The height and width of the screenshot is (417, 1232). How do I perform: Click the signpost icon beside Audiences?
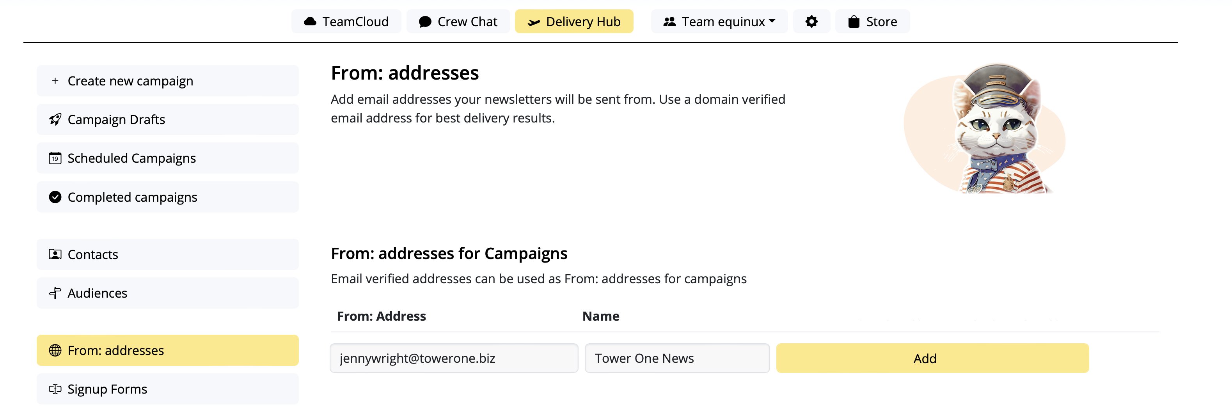[55, 293]
